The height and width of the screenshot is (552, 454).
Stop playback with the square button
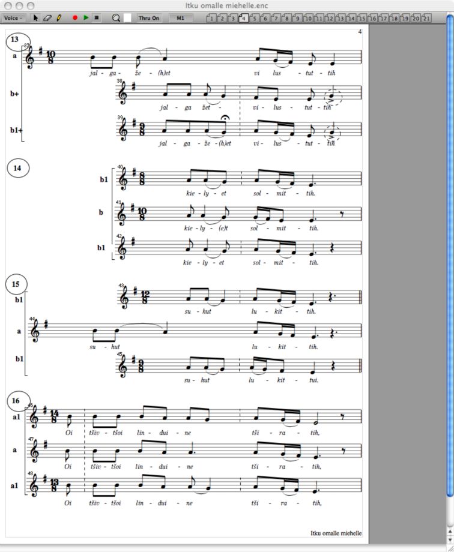97,17
